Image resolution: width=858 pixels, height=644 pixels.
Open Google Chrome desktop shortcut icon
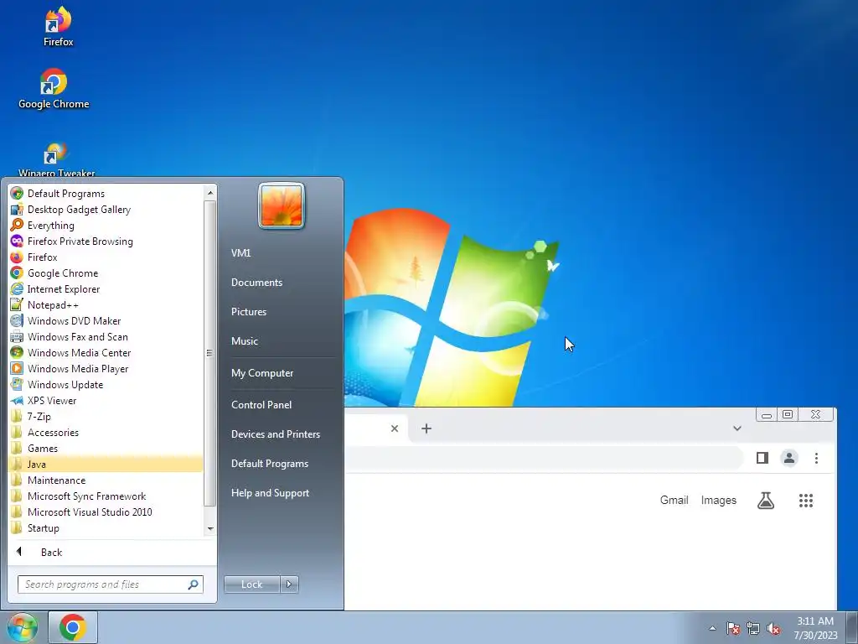coord(54,89)
